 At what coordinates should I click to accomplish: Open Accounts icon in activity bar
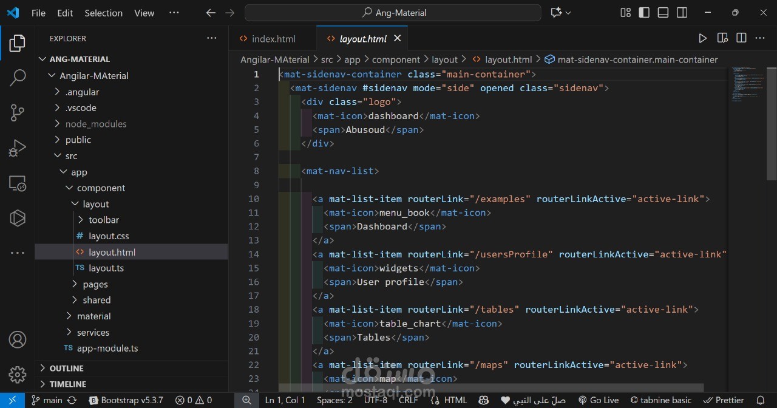tap(18, 339)
